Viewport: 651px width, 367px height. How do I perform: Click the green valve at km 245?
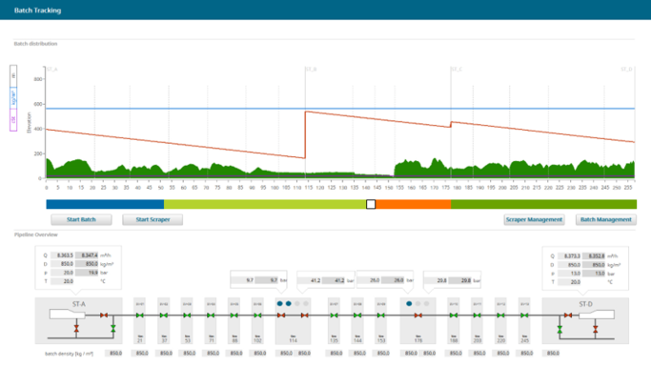pos(525,316)
